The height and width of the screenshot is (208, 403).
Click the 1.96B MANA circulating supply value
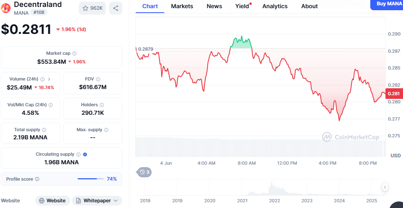61,162
